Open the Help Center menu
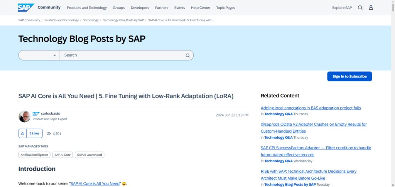Screen dimensions: 395x187 pyautogui.click(x=201, y=8)
